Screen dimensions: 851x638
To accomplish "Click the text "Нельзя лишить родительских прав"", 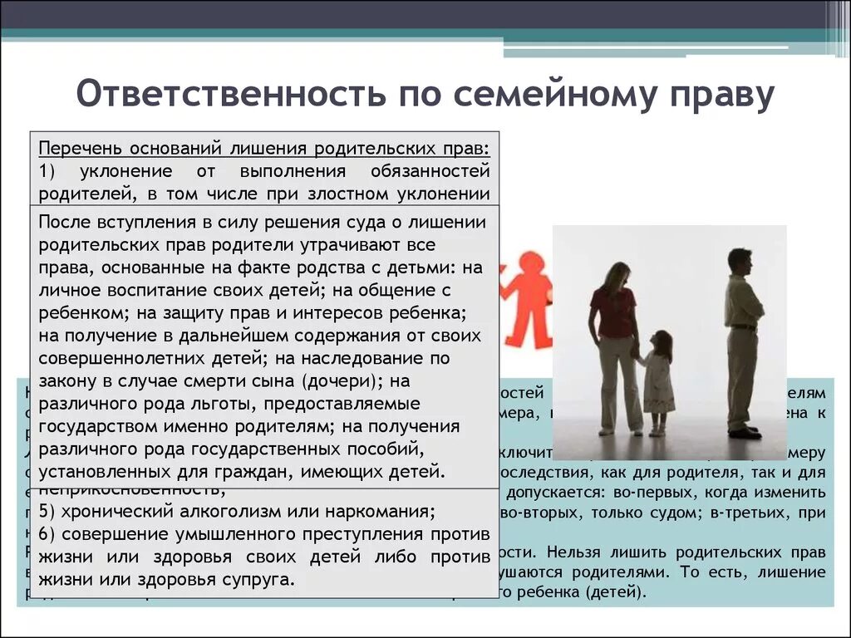I will coord(686,552).
